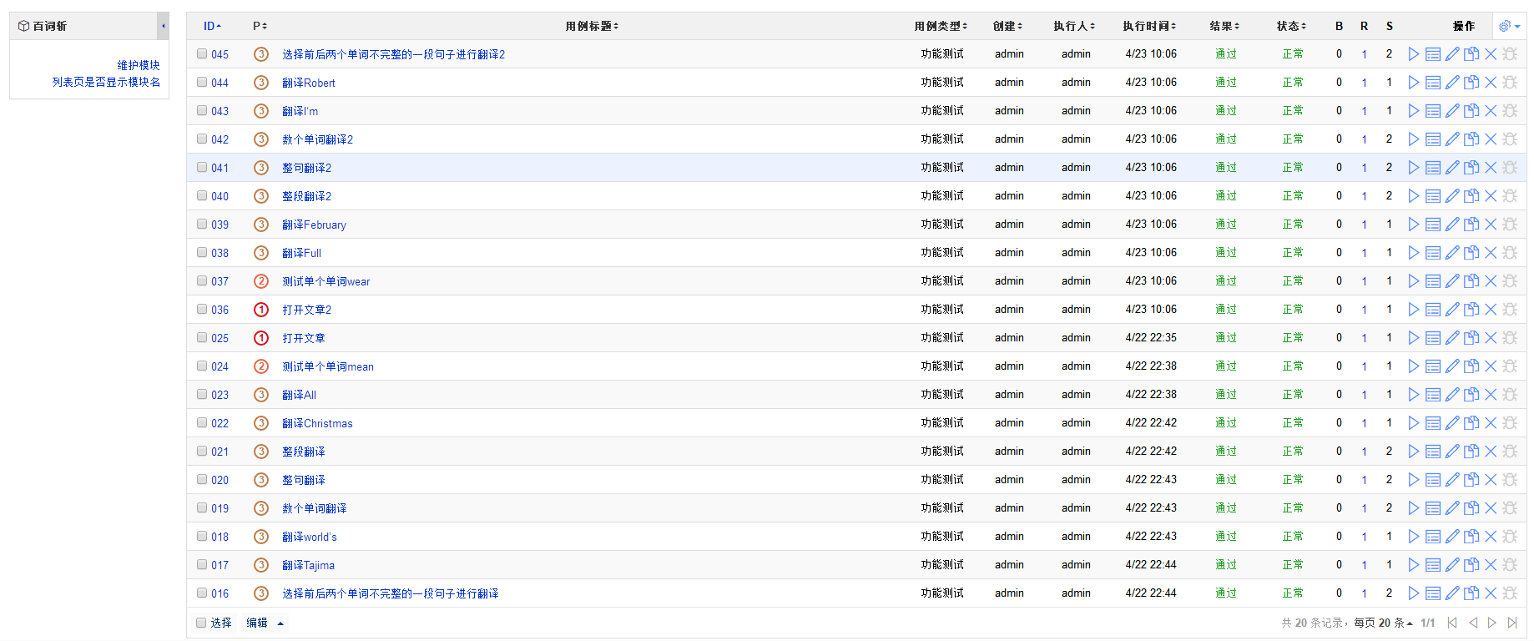Sort by the 执行时间 column header
Viewport: 1534px width, 641px height.
coord(1149,27)
